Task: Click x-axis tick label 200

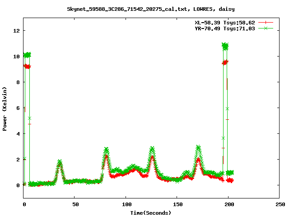Action: [229, 204]
